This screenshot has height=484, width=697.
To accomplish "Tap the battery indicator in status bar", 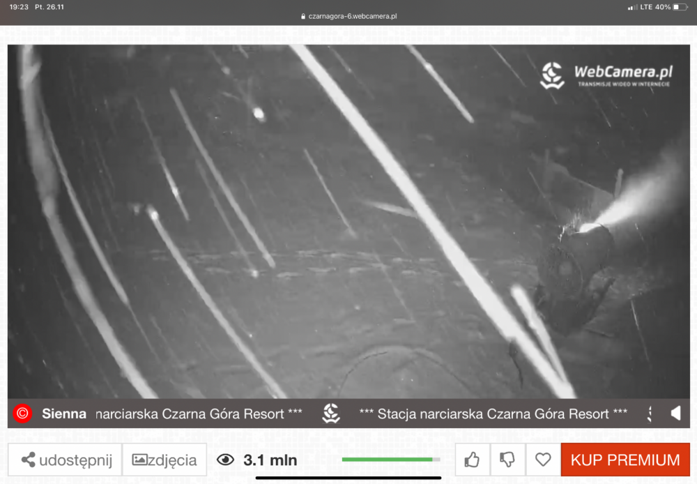I will click(x=680, y=7).
